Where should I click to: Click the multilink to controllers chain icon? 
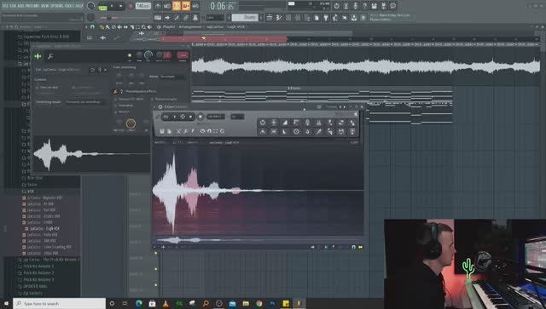(186, 17)
